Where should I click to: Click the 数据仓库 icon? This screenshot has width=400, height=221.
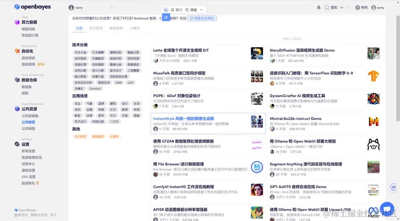pyautogui.click(x=17, y=80)
